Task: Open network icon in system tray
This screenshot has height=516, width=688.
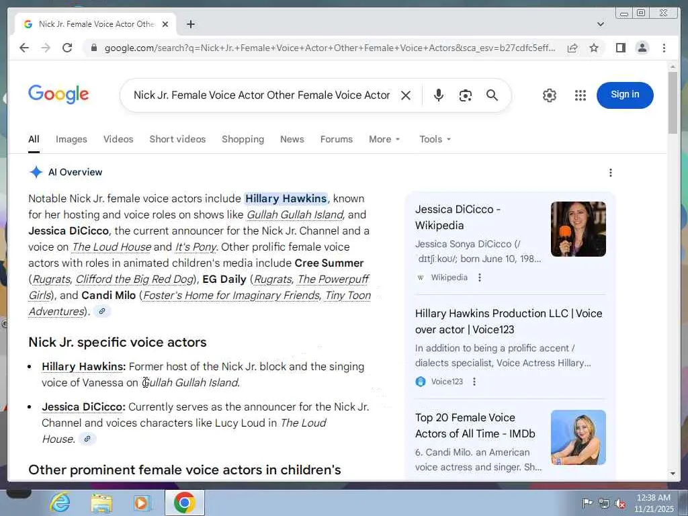Action: [x=604, y=503]
